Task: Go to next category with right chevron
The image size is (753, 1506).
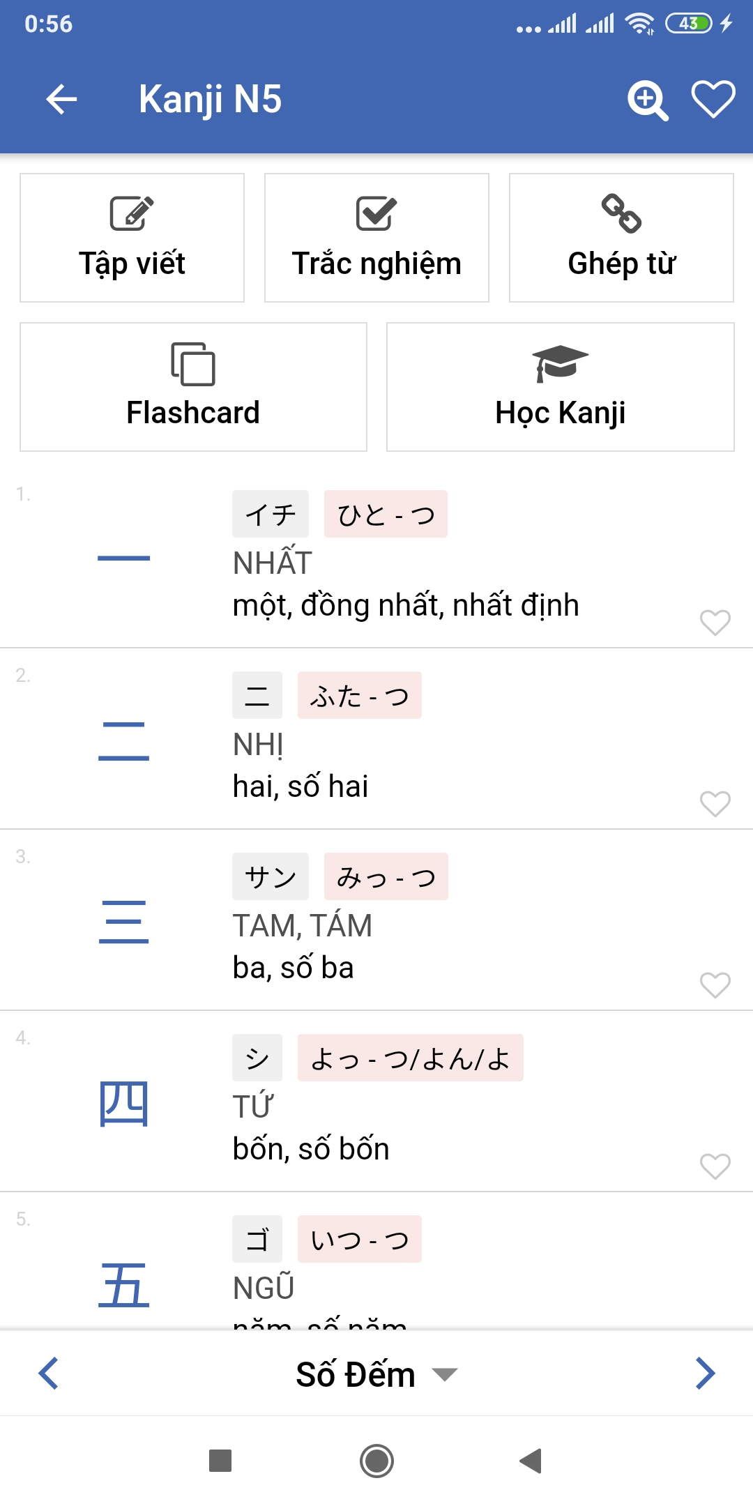Action: click(705, 1374)
